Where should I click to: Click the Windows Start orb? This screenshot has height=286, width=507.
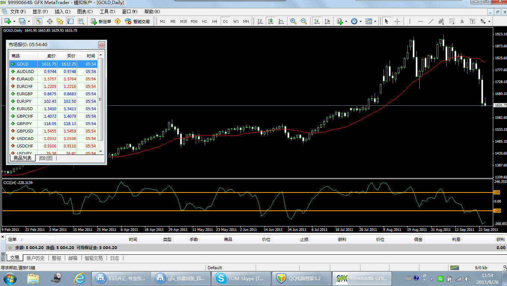10,278
